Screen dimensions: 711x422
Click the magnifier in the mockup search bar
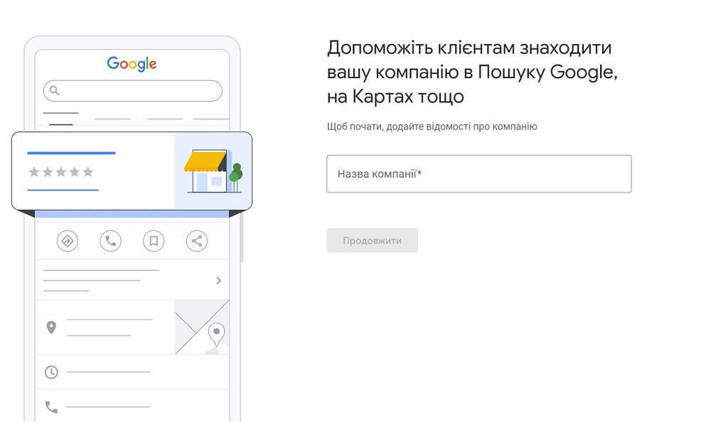tap(55, 91)
